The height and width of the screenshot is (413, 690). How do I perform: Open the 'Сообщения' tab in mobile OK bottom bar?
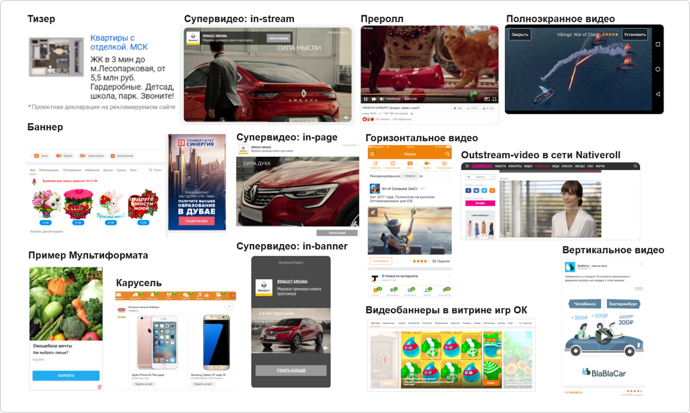click(x=410, y=290)
